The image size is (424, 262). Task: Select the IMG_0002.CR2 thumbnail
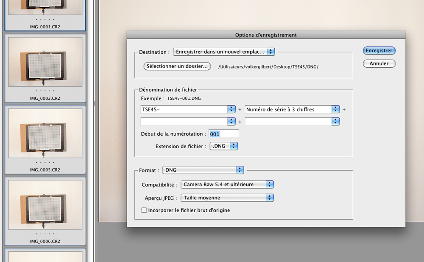click(x=45, y=62)
